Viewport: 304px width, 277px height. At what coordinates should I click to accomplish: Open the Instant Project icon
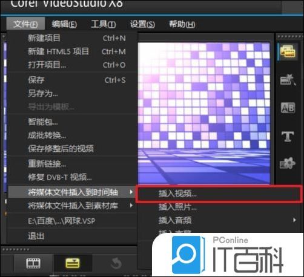pyautogui.click(x=288, y=80)
